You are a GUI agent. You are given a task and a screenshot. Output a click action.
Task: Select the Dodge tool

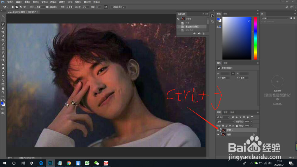coord(3,69)
